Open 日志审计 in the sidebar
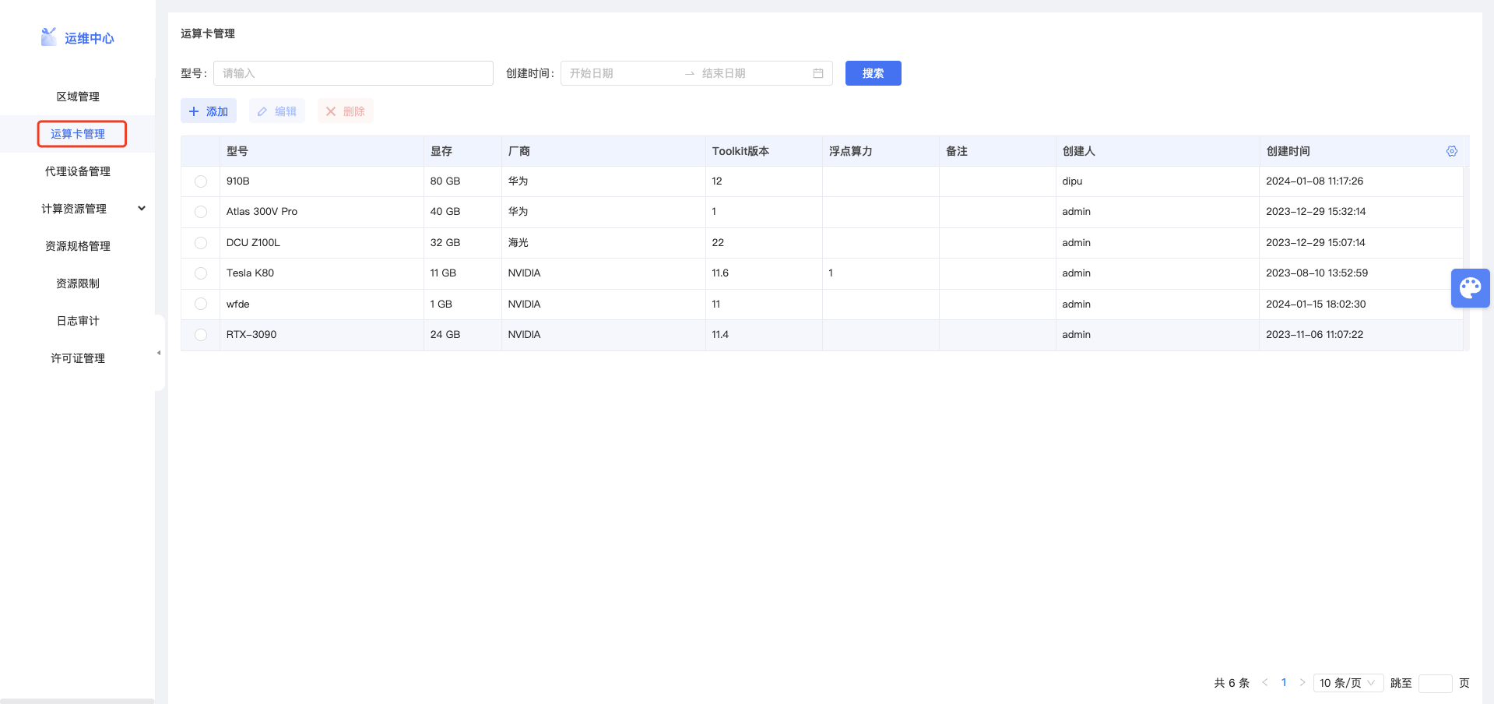Viewport: 1494px width, 704px height. [x=78, y=321]
